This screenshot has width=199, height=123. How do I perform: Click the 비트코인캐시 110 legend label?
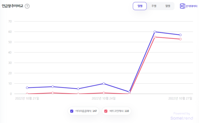(x=119, y=111)
